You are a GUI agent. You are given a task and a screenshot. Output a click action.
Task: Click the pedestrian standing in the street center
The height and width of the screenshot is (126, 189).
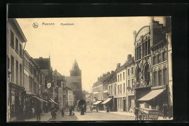(82, 111)
